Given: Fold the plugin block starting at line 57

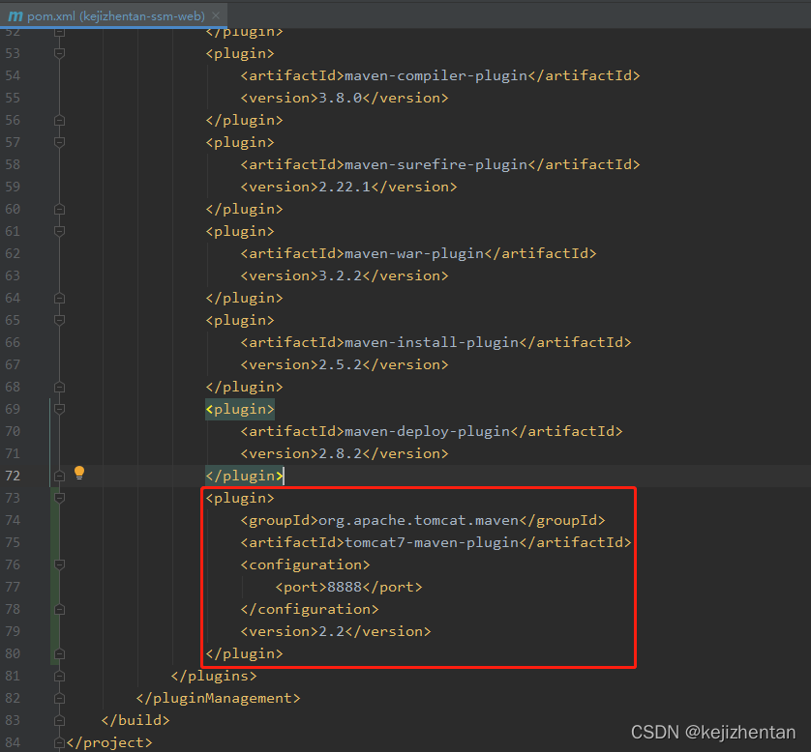Looking at the screenshot, I should click(59, 142).
